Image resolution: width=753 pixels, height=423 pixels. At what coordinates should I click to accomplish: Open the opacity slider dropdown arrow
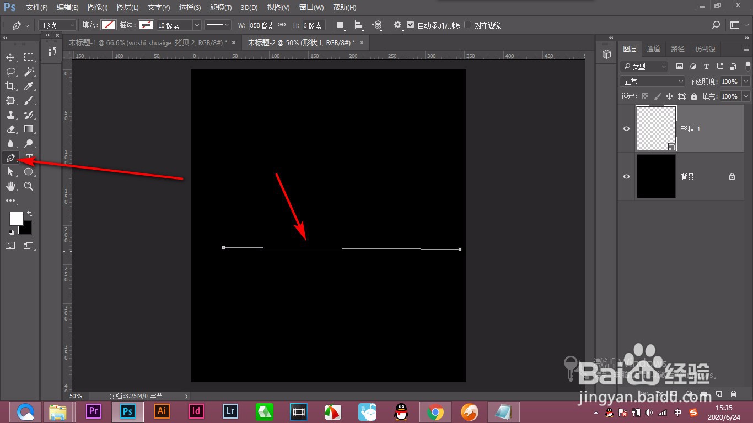746,81
